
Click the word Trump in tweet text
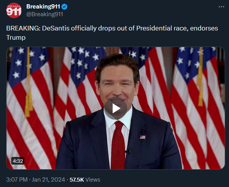point(16,37)
